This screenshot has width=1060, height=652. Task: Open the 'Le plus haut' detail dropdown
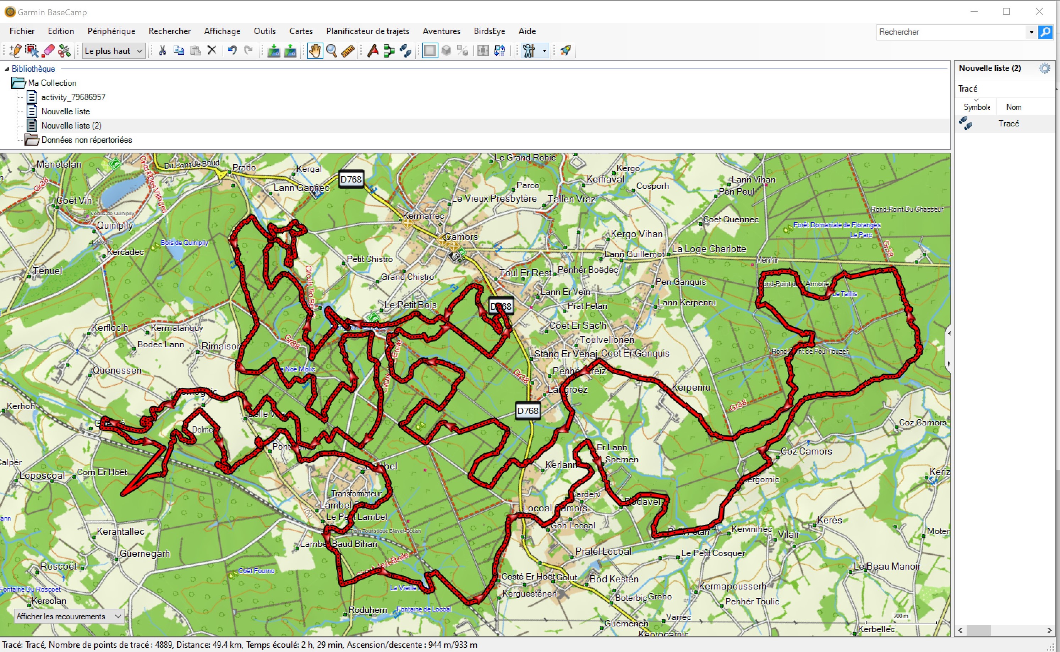(x=114, y=51)
